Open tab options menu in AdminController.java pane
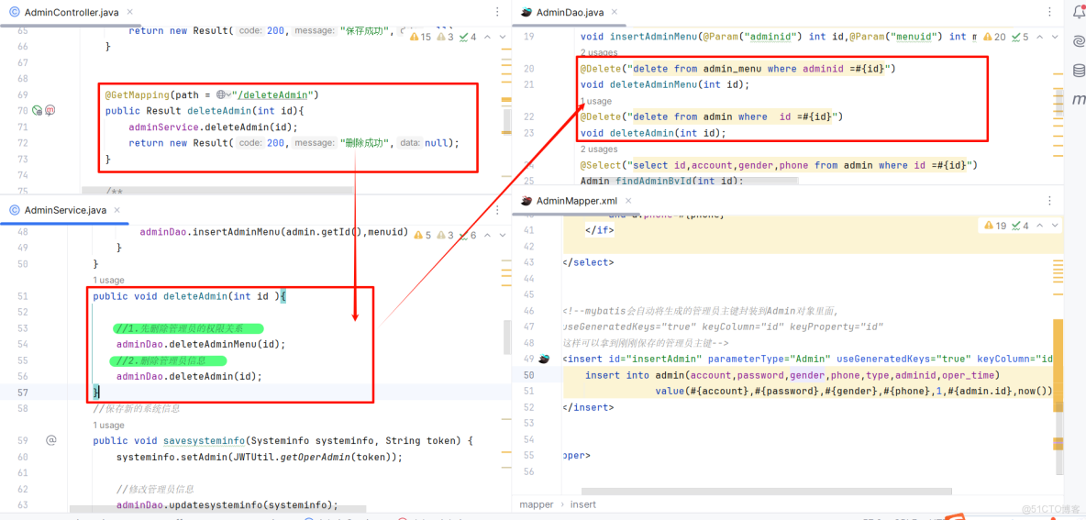 pos(497,13)
